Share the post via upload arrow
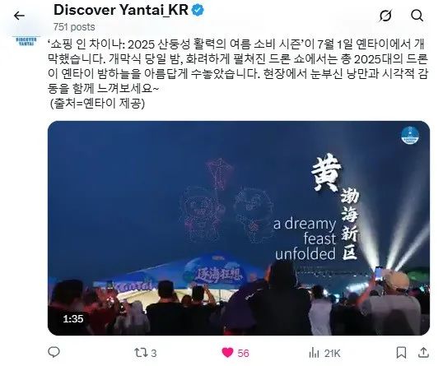 click(423, 353)
